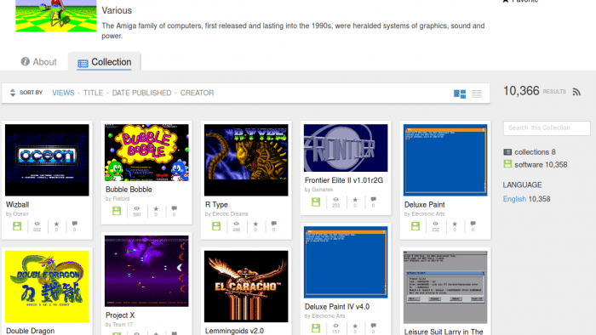Toggle sort direction arrows next to SORT BY
Viewport: 596px width, 335px height.
pos(13,93)
